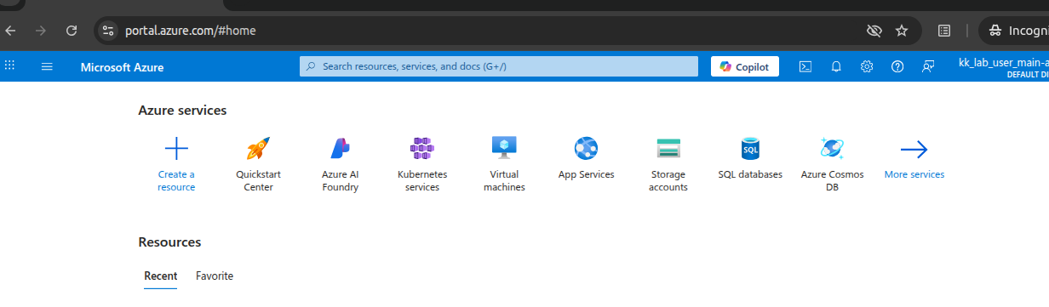1049x307 pixels.
Task: Click the More services link text
Action: 914,174
